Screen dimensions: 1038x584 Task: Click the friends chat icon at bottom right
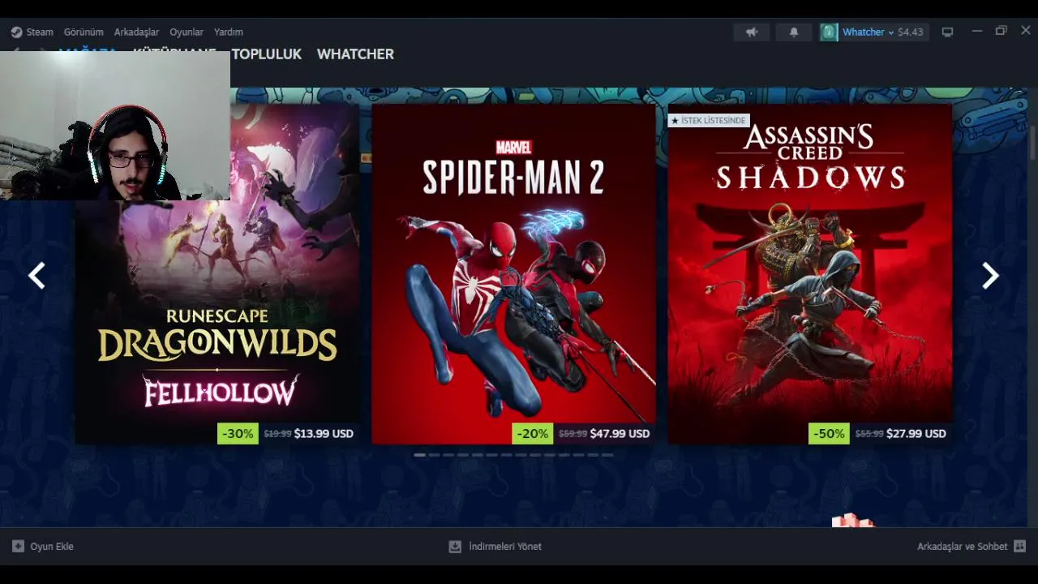click(x=1019, y=547)
